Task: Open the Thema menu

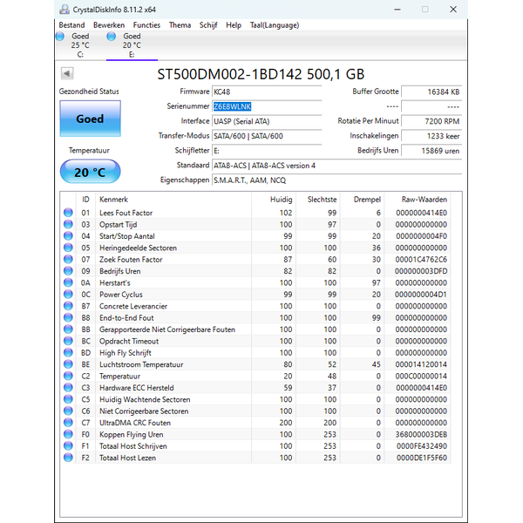Action: pyautogui.click(x=180, y=25)
